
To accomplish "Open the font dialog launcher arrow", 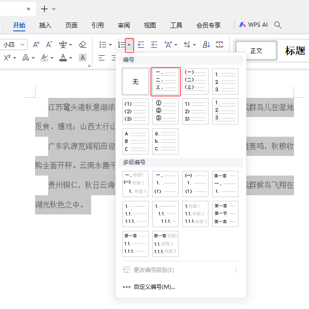I will [x=89, y=66].
